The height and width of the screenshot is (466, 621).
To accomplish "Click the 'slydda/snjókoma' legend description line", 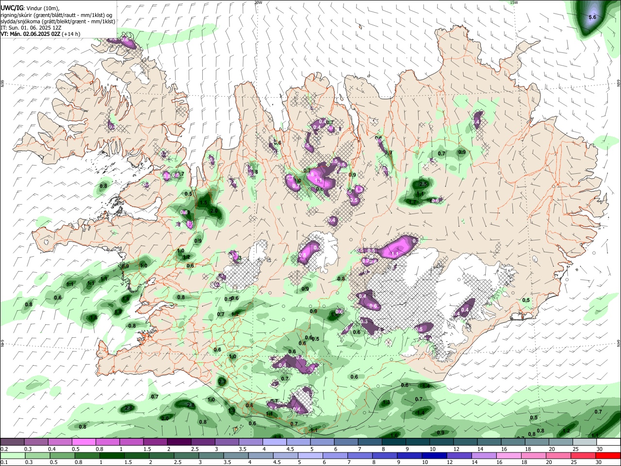I will pyautogui.click(x=58, y=21).
